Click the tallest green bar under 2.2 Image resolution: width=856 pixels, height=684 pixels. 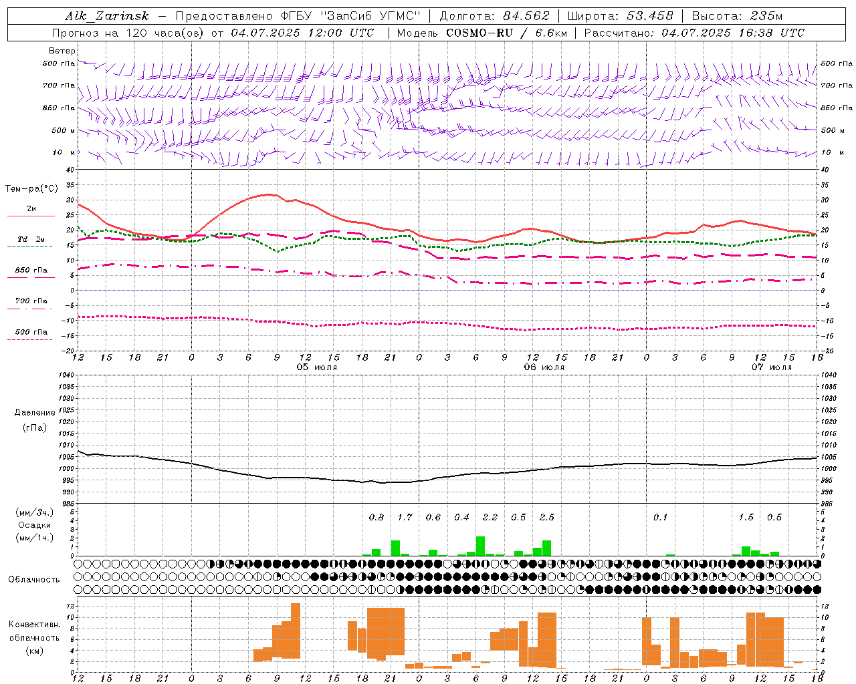tap(480, 546)
